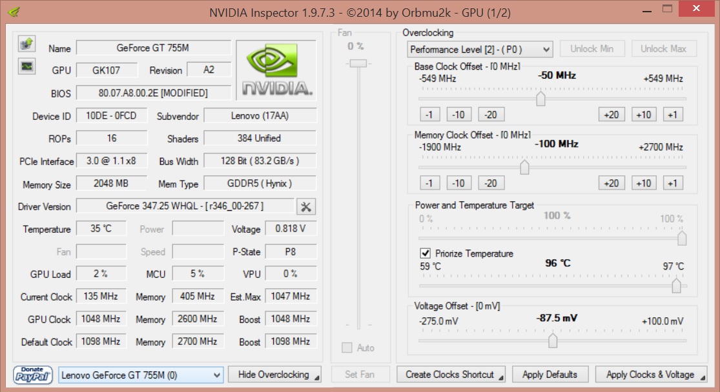Screen dimensions: 720x392
Task: Click the green app icon in the title bar
Action: click(14, 12)
